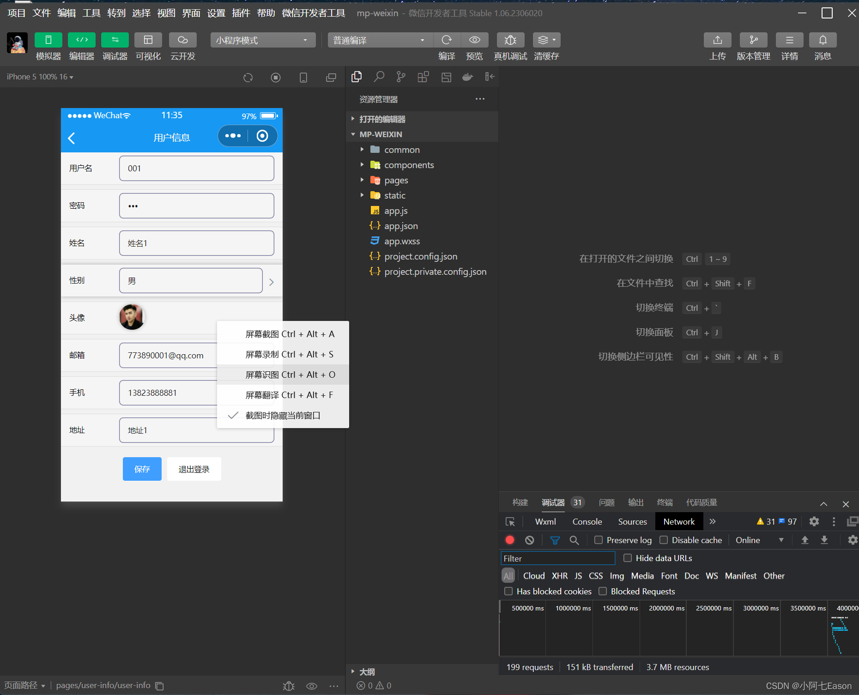Toggle the Simulator (模拟器) panel icon
Screen dimensions: 859x695
(x=48, y=40)
